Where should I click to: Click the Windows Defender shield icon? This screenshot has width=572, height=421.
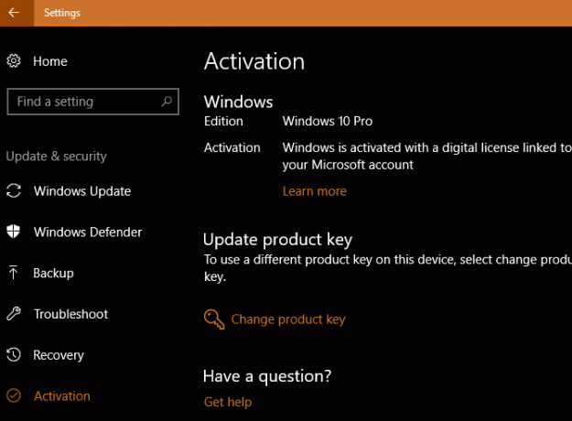tap(14, 232)
